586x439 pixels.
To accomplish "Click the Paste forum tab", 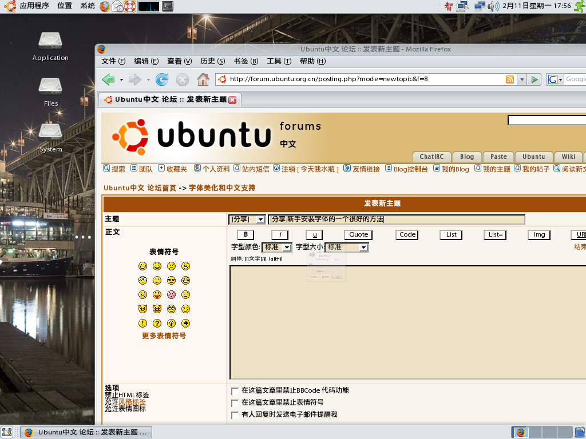I will click(498, 157).
